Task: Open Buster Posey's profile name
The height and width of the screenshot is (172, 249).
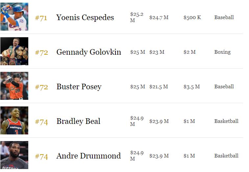Action: click(79, 87)
